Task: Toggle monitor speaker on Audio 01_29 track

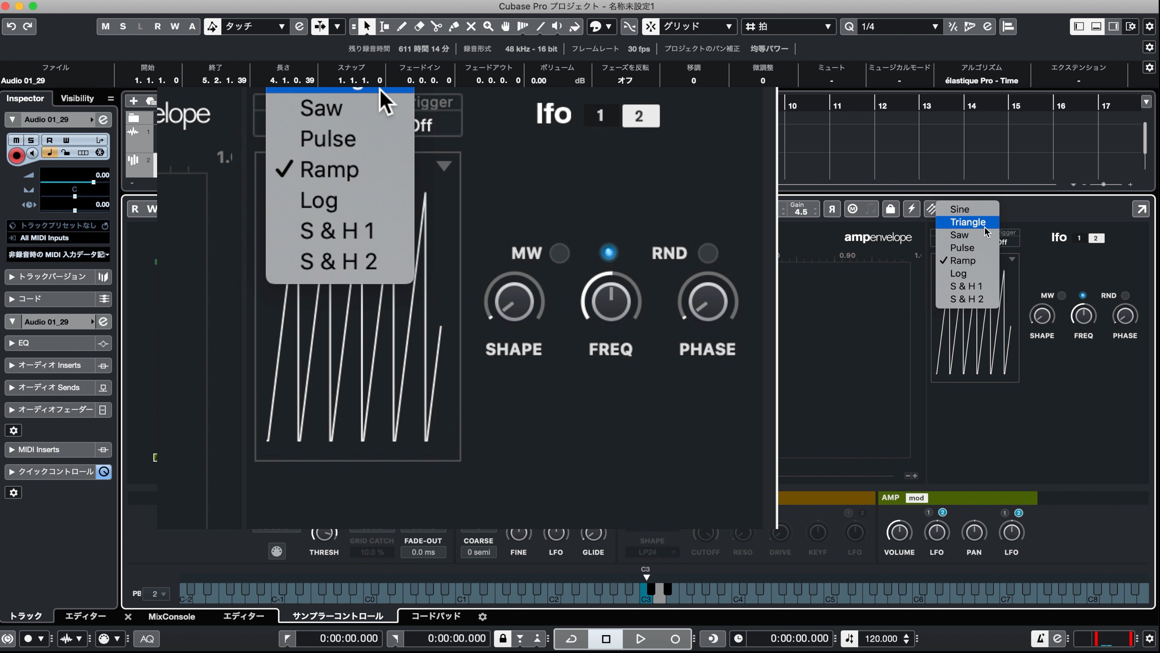Action: click(x=32, y=153)
